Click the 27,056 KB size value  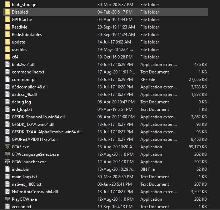tap(198, 80)
